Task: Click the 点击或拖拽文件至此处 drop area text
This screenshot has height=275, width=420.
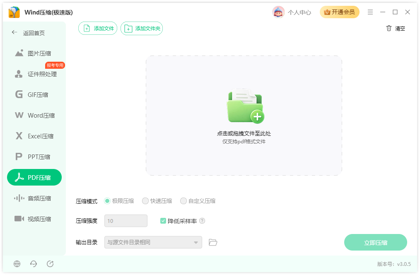Action: [244, 133]
